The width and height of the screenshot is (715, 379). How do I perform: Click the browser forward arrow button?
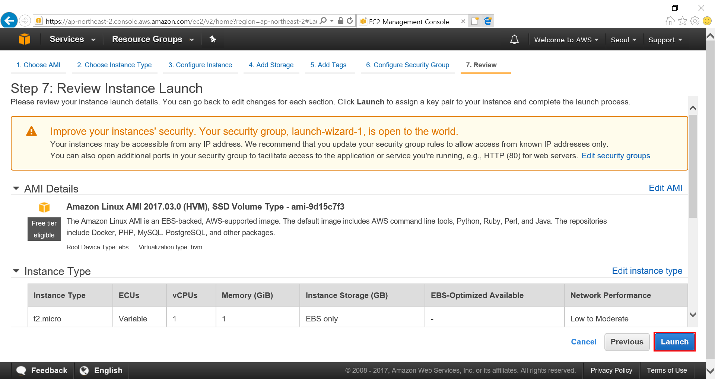25,21
